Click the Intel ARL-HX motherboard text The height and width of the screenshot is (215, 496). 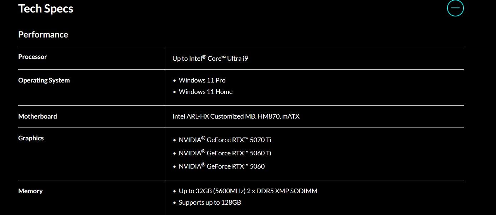(214, 116)
